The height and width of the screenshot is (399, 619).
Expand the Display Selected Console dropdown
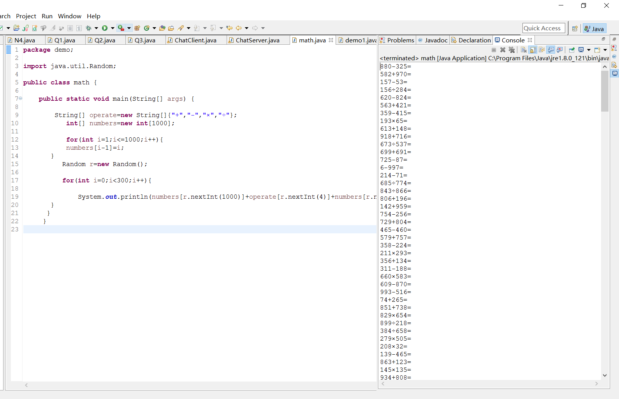point(589,50)
